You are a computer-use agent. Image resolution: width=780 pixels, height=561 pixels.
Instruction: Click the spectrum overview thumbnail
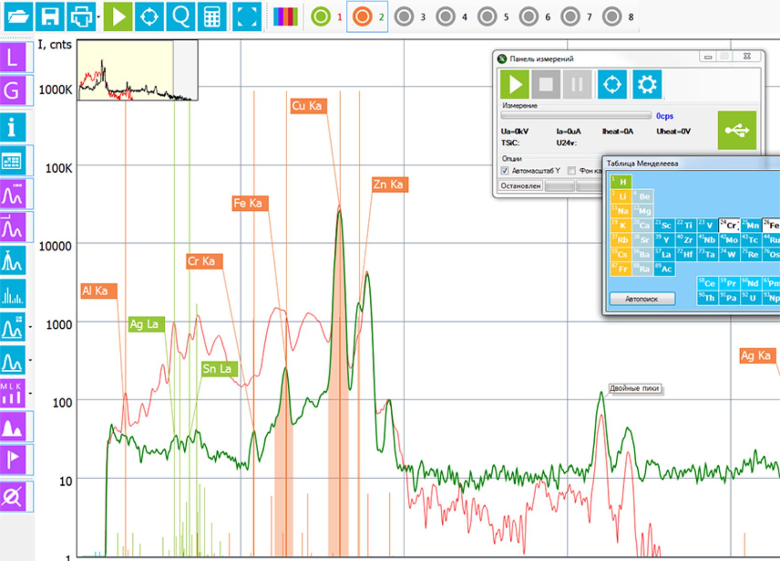click(x=137, y=70)
